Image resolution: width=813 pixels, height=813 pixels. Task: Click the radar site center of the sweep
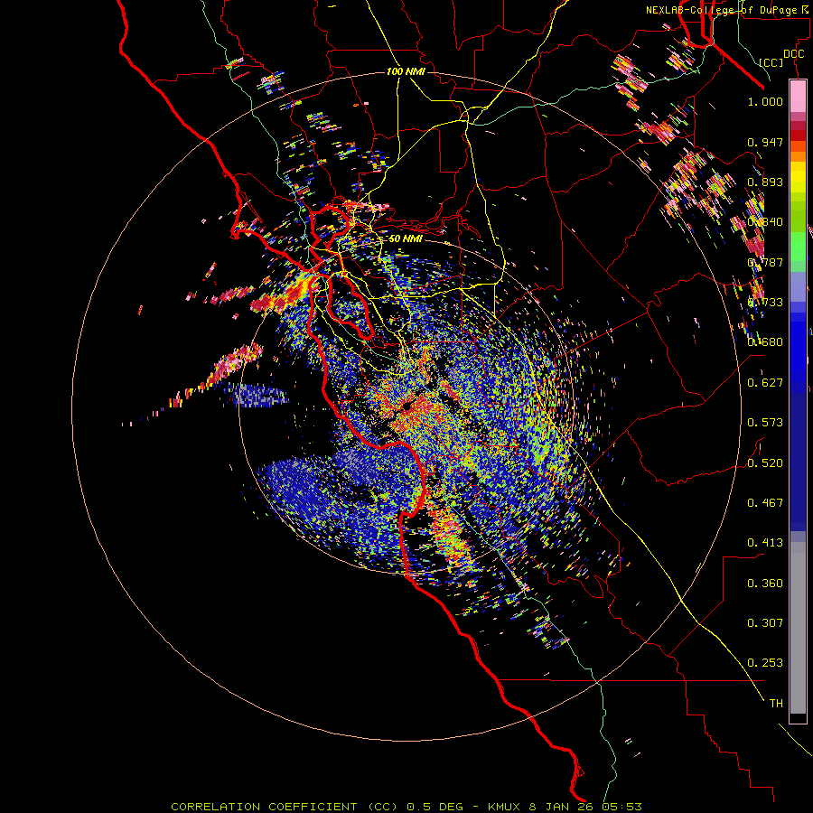click(407, 407)
